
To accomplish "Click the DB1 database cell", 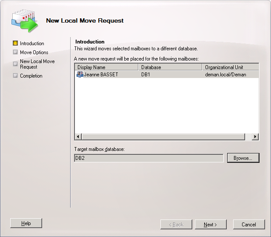I will [145, 75].
